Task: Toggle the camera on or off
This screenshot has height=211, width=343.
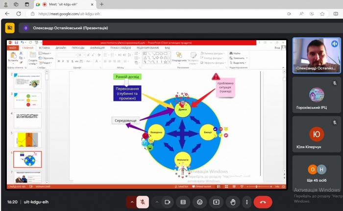Action: (x=167, y=202)
